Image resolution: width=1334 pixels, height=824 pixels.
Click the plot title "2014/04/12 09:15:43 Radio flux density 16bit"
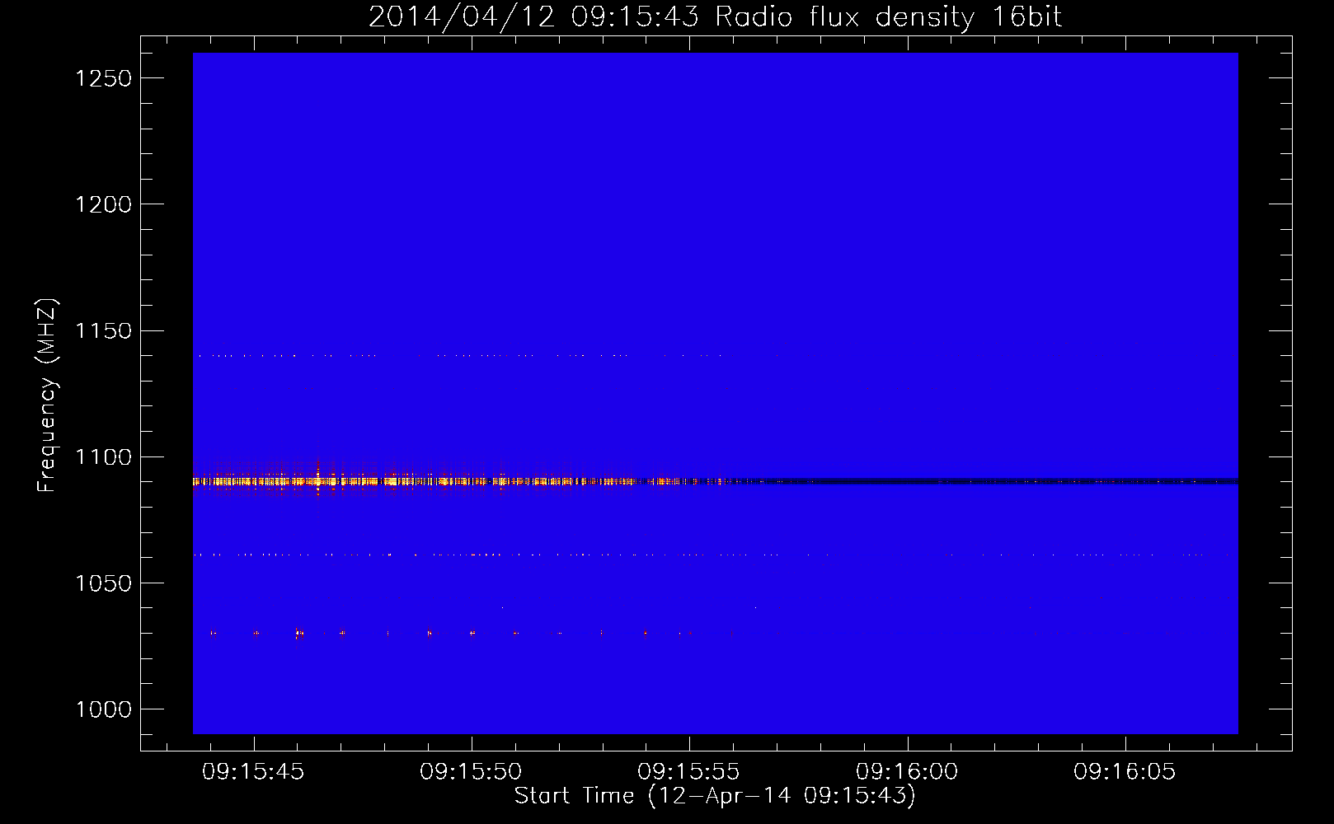tap(715, 16)
